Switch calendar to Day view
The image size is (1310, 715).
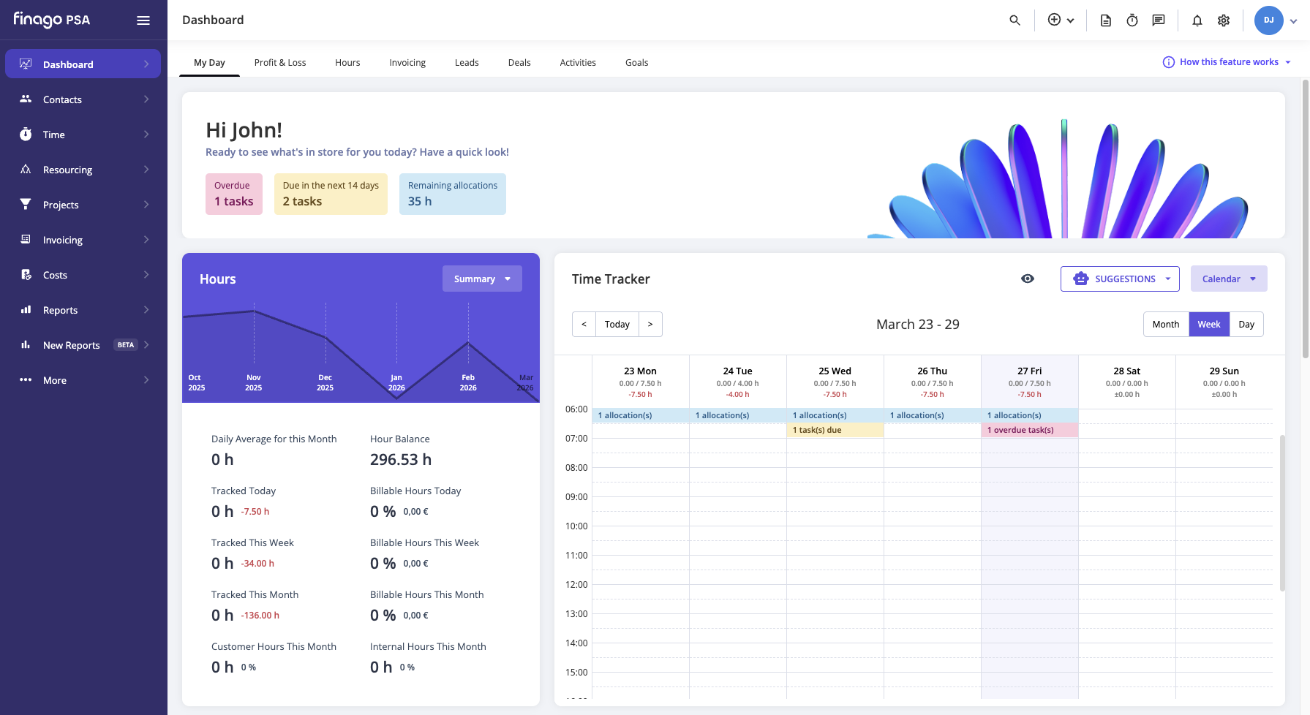coord(1246,325)
